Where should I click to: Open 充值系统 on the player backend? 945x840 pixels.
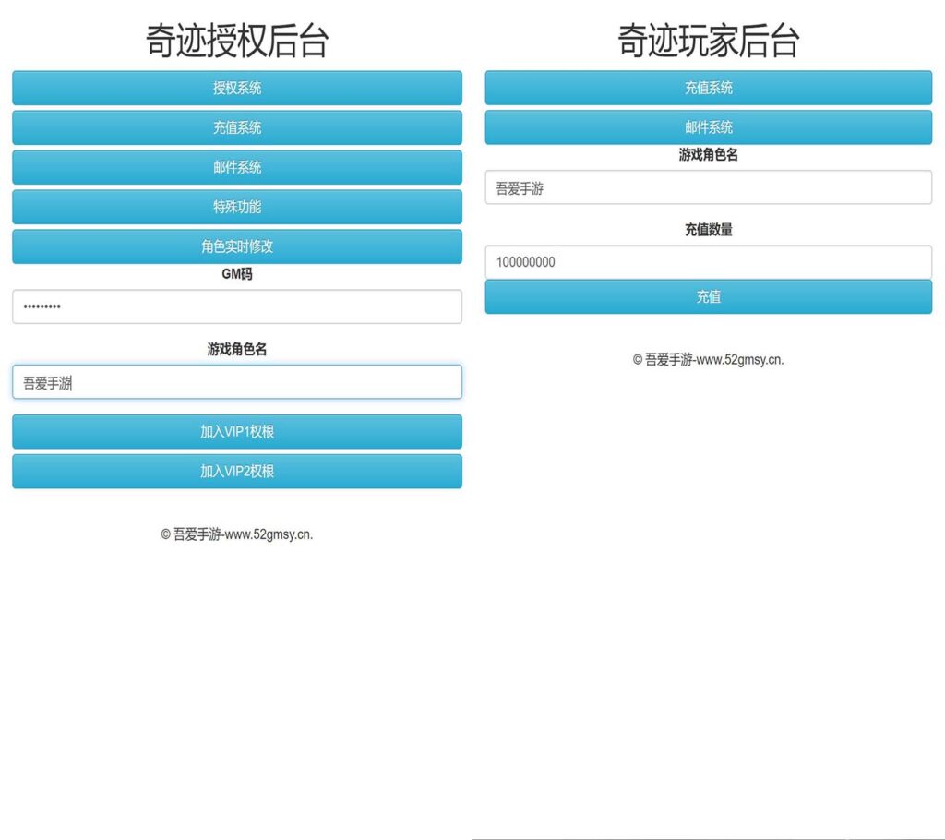708,88
